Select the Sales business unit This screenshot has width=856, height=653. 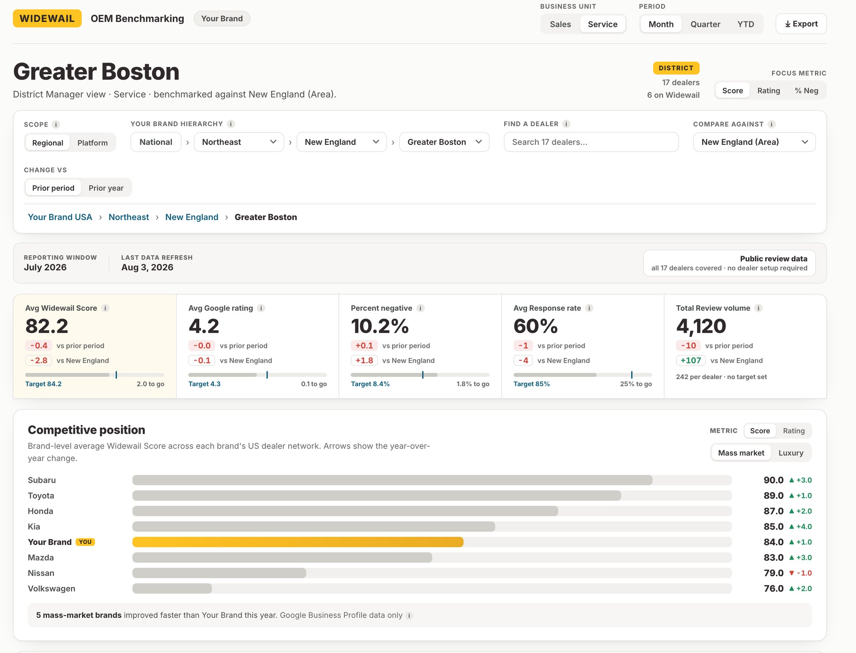click(560, 24)
